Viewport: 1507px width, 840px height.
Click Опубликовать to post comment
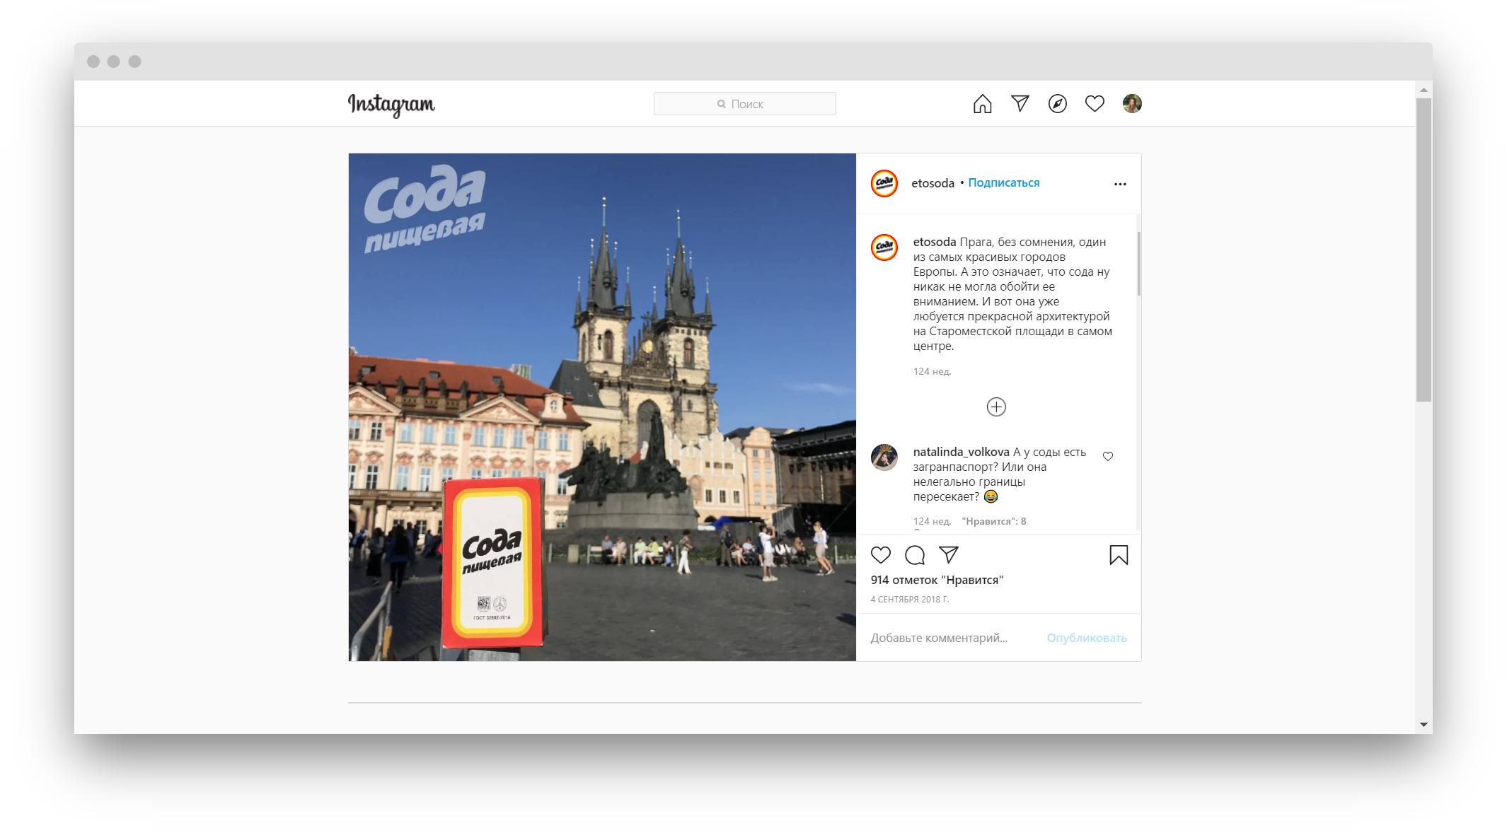click(1087, 638)
